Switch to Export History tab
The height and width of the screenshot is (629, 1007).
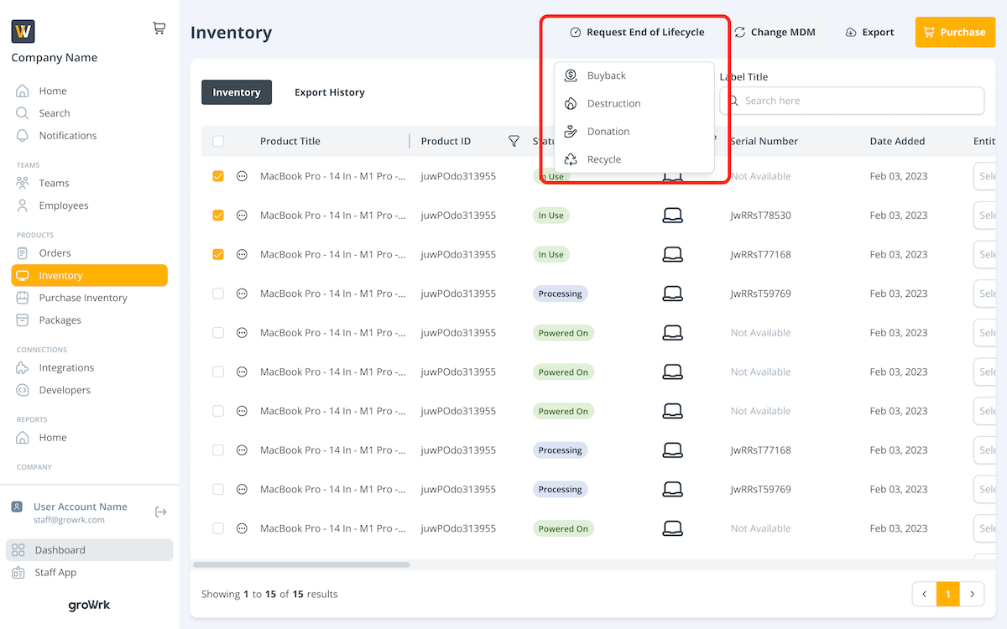click(x=329, y=92)
